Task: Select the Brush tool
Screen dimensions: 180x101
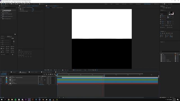Action: point(21,4)
